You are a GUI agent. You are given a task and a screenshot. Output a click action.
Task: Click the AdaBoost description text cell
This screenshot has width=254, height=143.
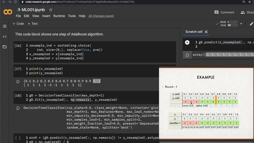click(x=59, y=34)
